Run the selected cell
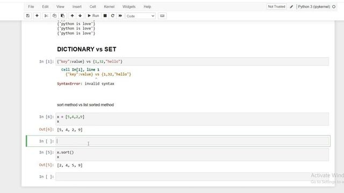The width and height of the screenshot is (344, 193). pos(93,16)
